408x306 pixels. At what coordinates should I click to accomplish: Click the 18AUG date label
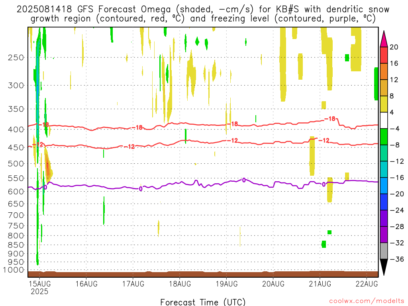coord(180,284)
